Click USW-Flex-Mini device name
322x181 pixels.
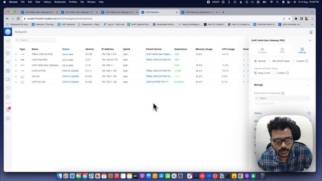pyautogui.click(x=40, y=60)
